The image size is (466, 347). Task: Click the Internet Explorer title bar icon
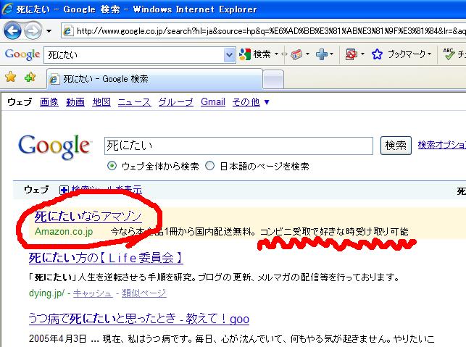click(8, 9)
